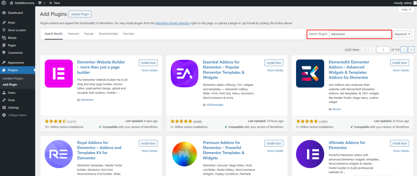
Task: Collapse the admin sidebar menu
Action: (17, 115)
